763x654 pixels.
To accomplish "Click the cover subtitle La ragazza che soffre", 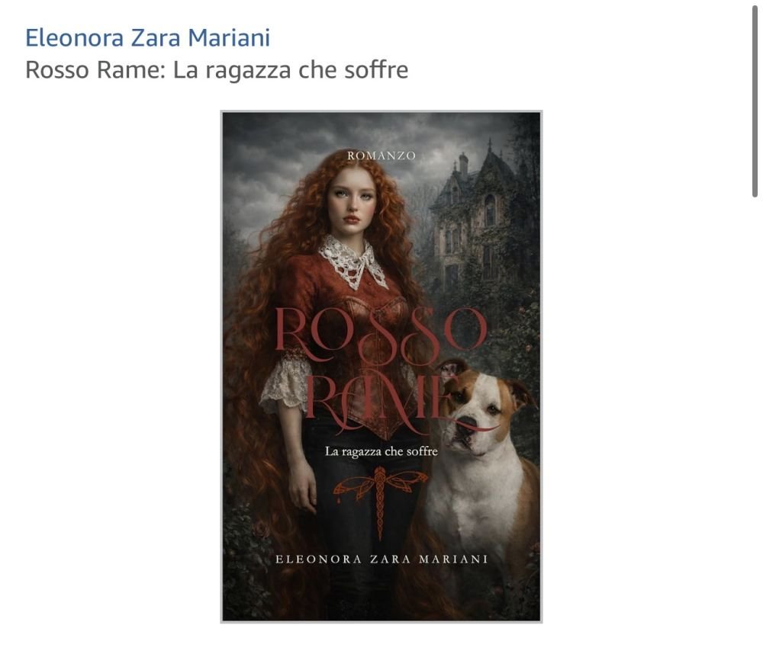I will click(381, 452).
